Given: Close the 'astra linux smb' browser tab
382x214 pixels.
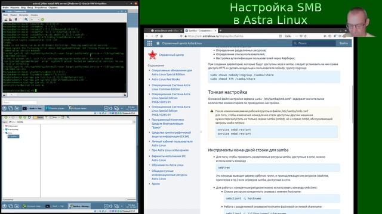Looking at the screenshot, I should [x=181, y=30].
